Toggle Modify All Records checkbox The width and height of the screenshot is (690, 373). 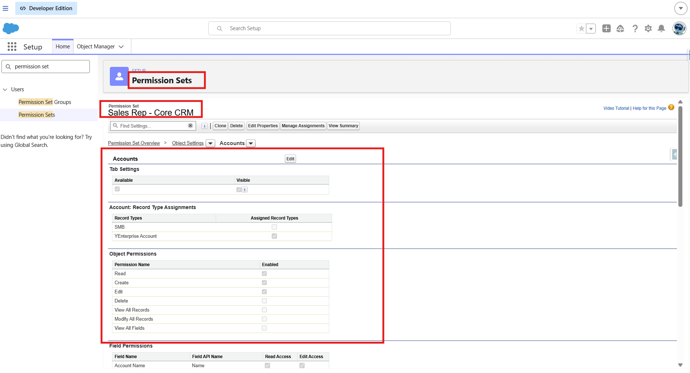[264, 319]
